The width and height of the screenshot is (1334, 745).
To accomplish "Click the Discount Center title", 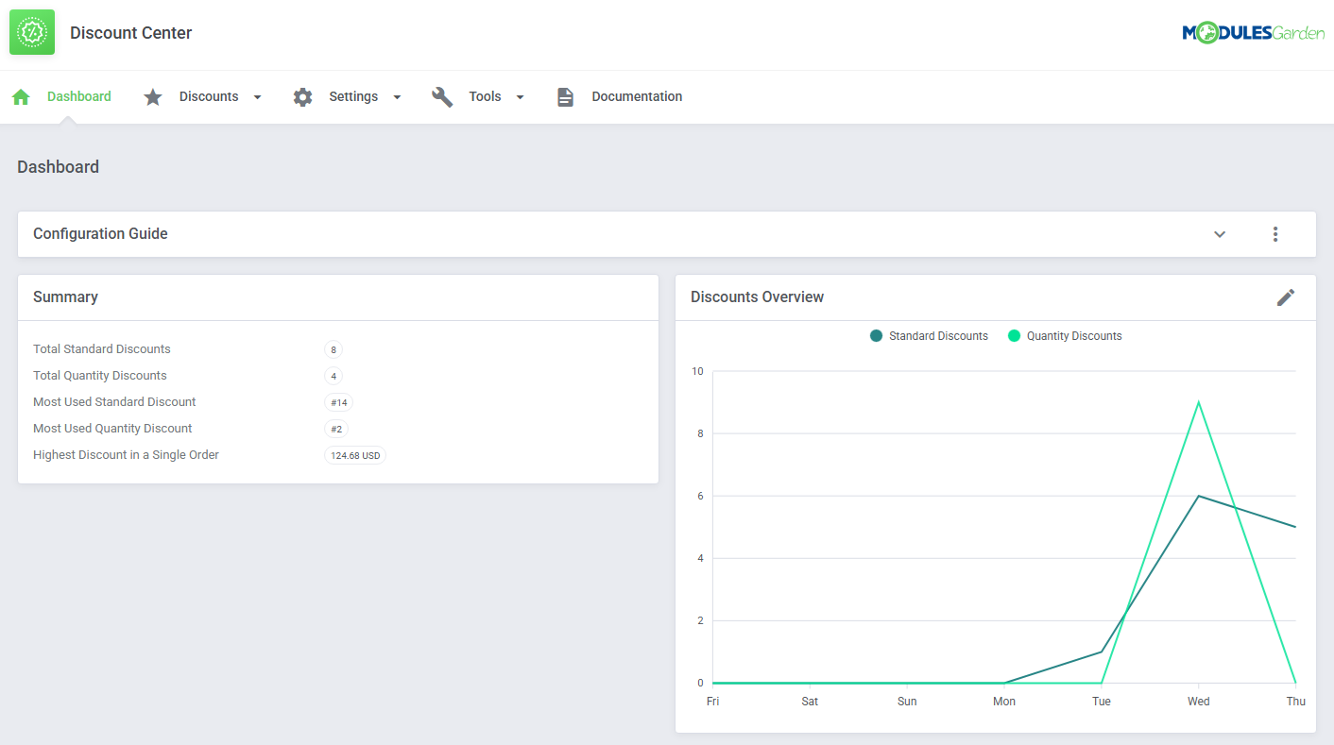I will point(130,33).
